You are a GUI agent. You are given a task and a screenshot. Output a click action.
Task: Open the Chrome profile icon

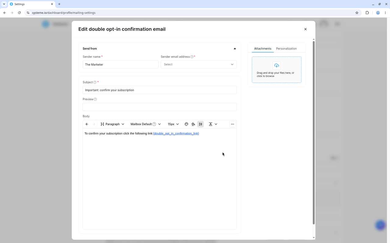click(378, 13)
